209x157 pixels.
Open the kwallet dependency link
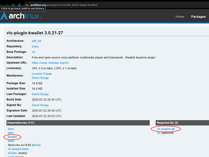[13, 137]
